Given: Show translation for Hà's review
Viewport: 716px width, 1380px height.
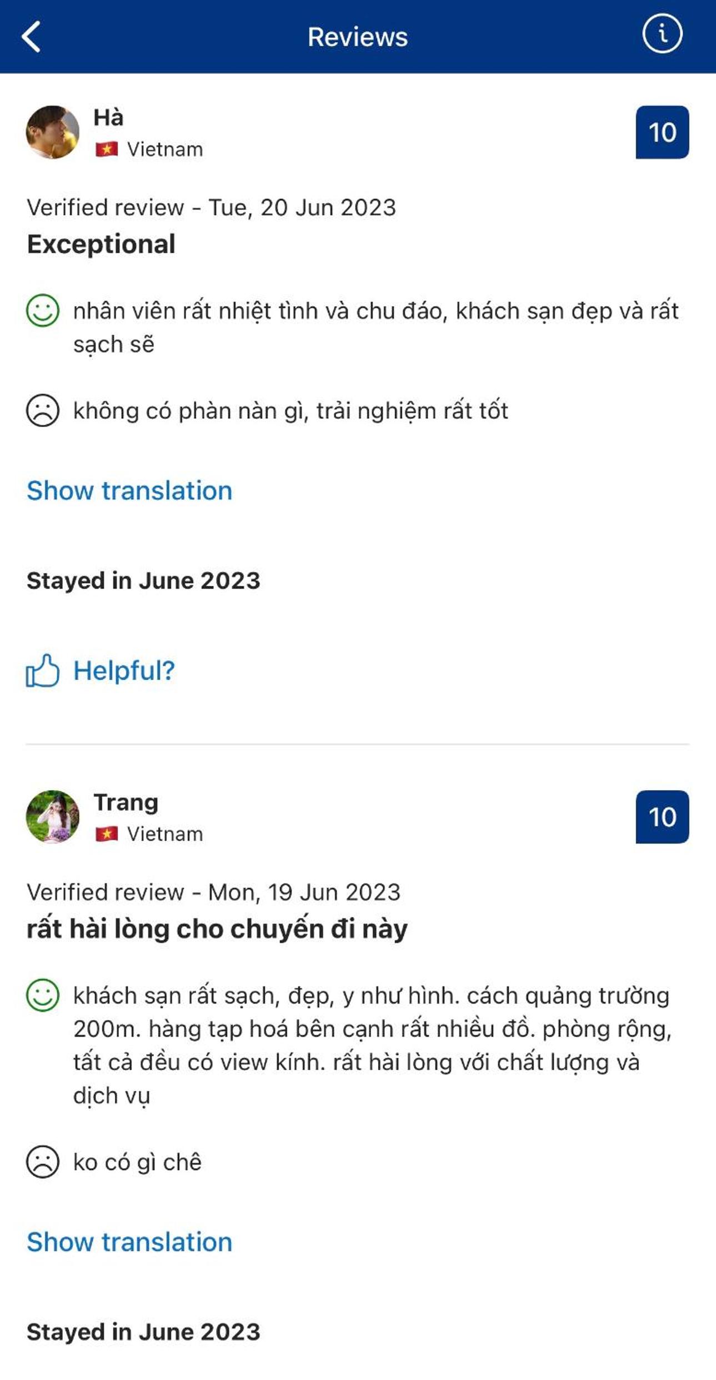Looking at the screenshot, I should 129,491.
